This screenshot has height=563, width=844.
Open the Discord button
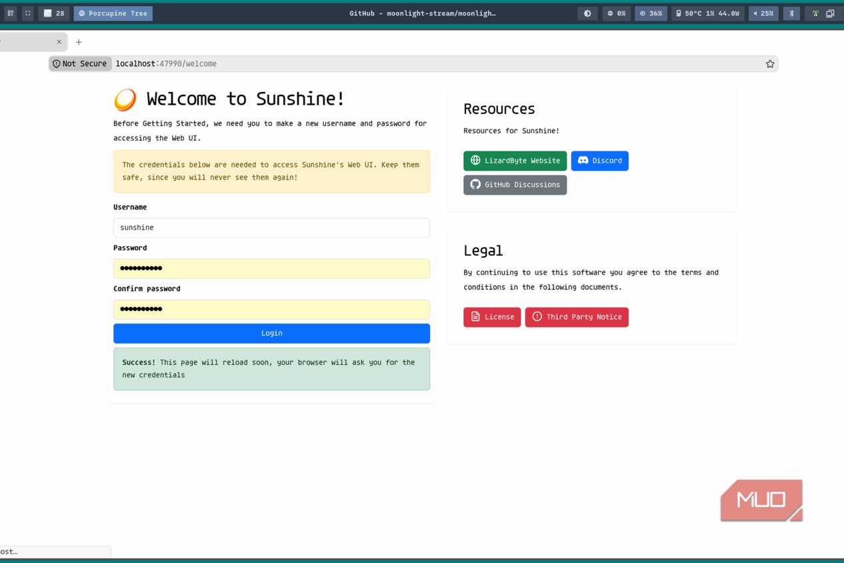(600, 161)
